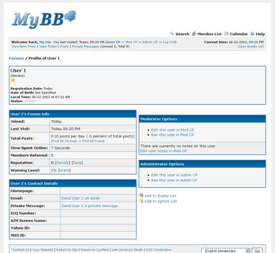Open Admin CP from welcome bar
The width and height of the screenshot is (275, 253).
150,42
